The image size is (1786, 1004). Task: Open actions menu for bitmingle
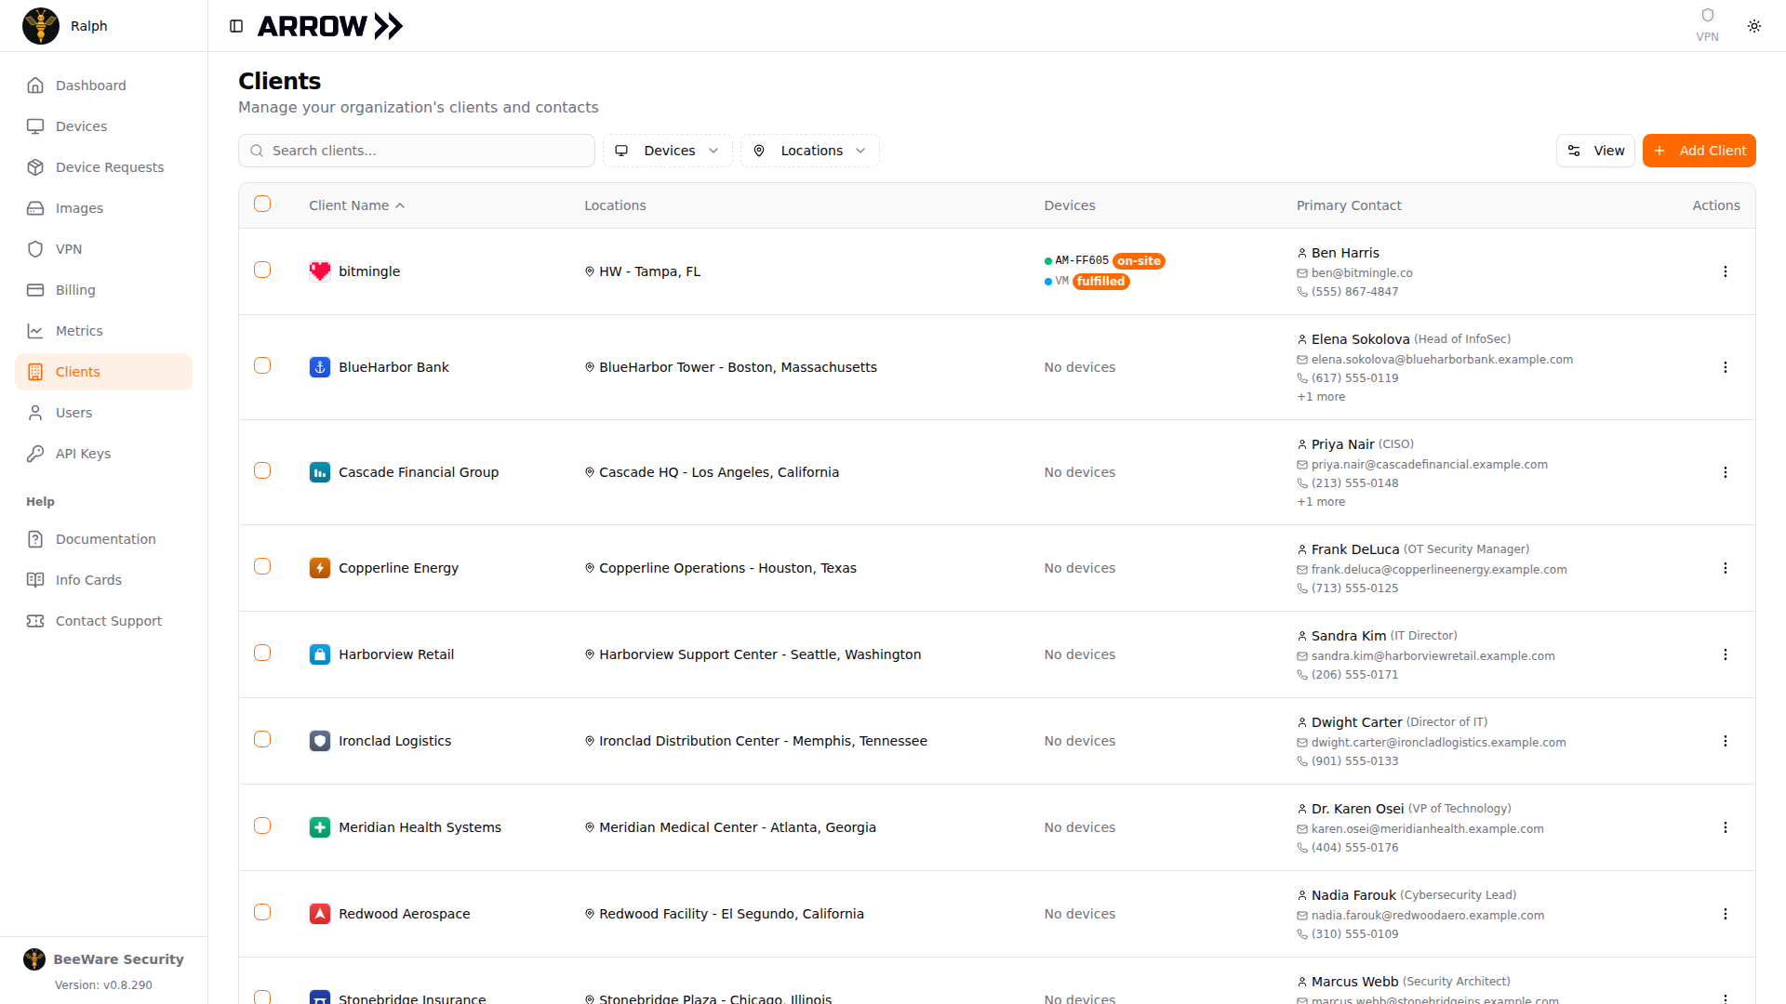tap(1726, 271)
